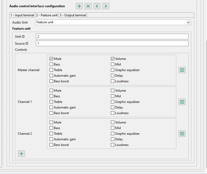207x174 pixels.
Task: Click the green plus add interface icon
Action: click(79, 6)
